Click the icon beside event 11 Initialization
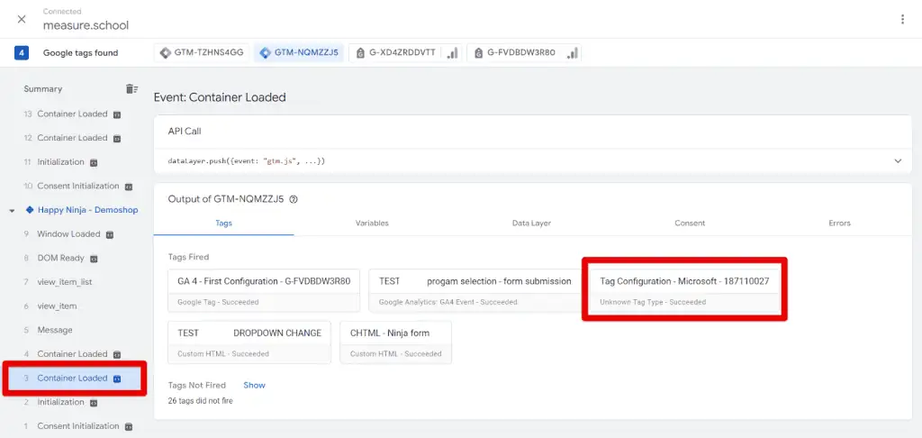Screen dimensions: 922x438 94,162
